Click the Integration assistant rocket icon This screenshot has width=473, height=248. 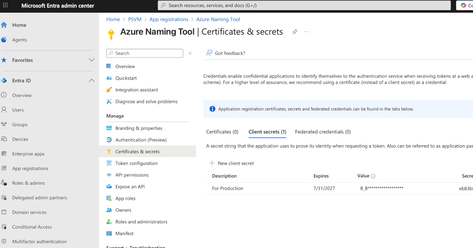pos(109,90)
